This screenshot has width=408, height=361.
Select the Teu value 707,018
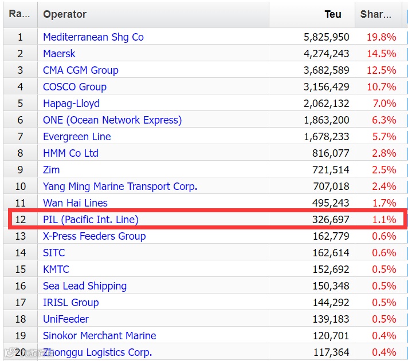click(331, 187)
